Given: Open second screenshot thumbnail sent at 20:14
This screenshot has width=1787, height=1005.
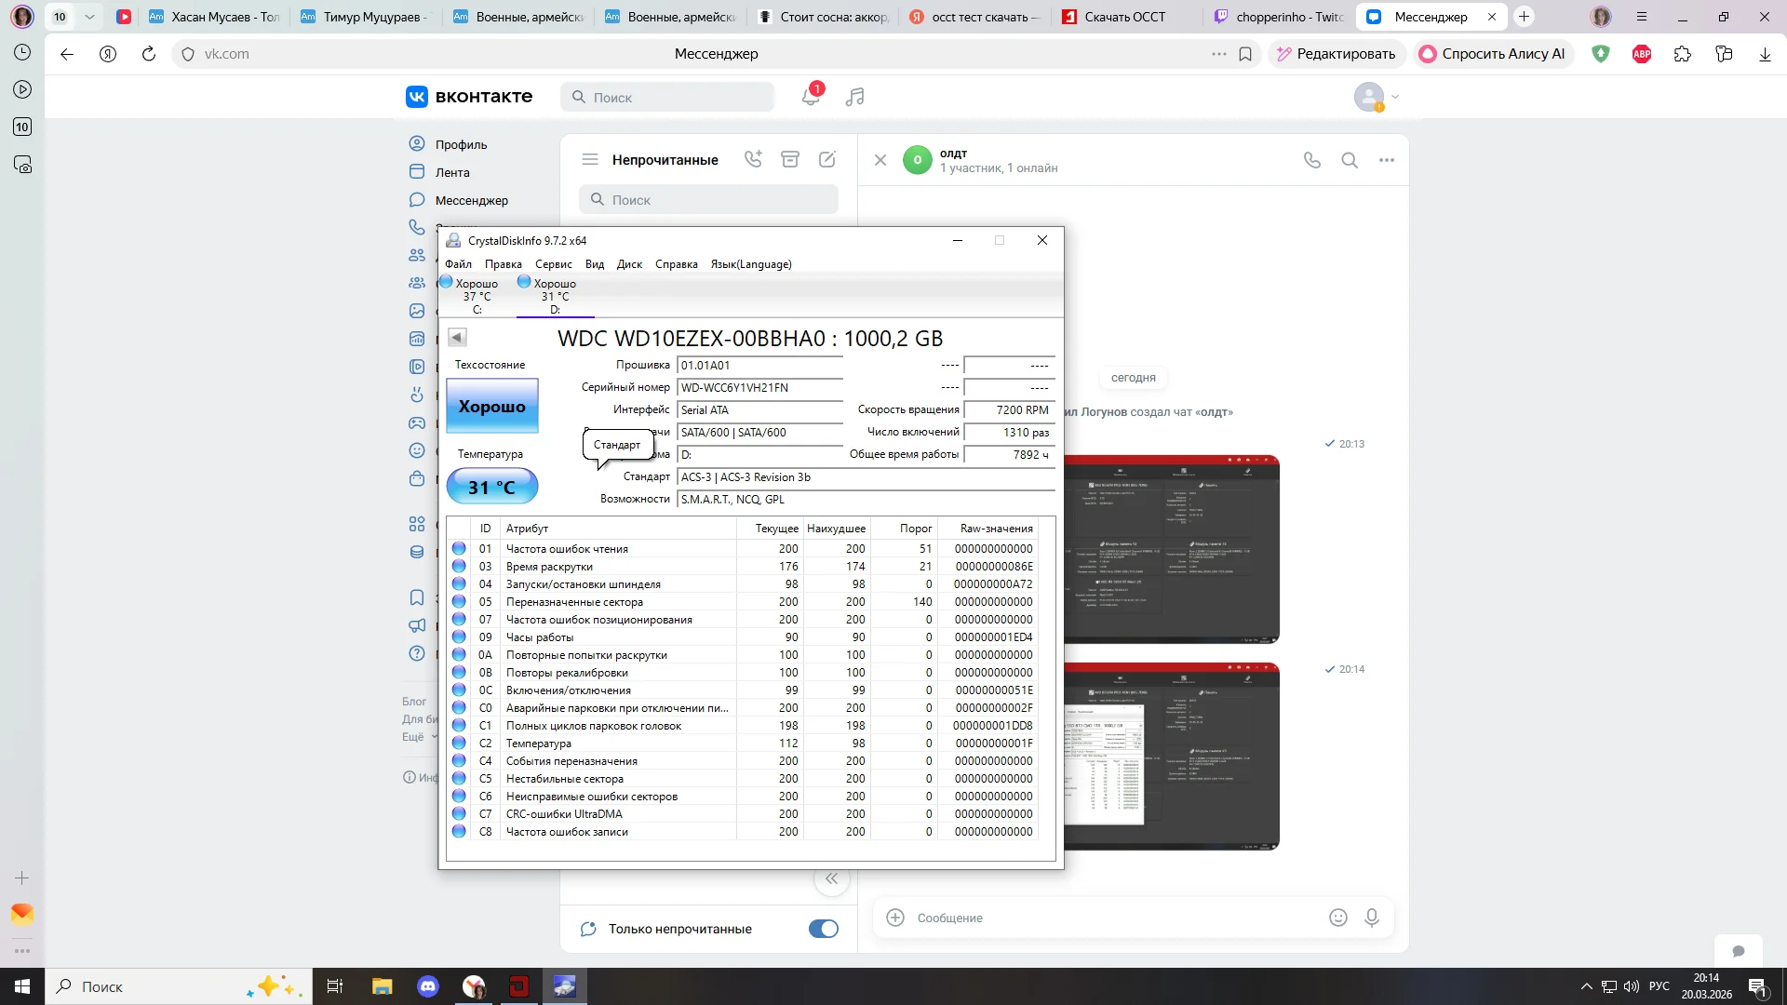Looking at the screenshot, I should coord(1172,757).
